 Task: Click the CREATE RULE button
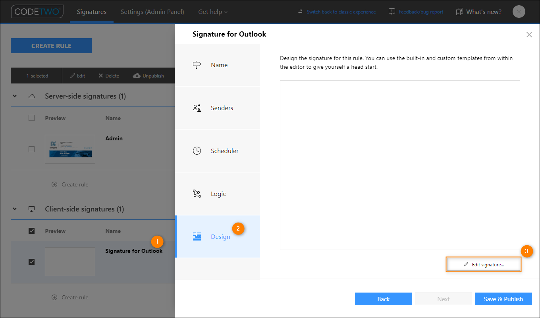51,46
